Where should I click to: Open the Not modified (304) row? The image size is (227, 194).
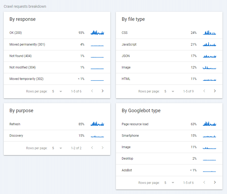57,67
